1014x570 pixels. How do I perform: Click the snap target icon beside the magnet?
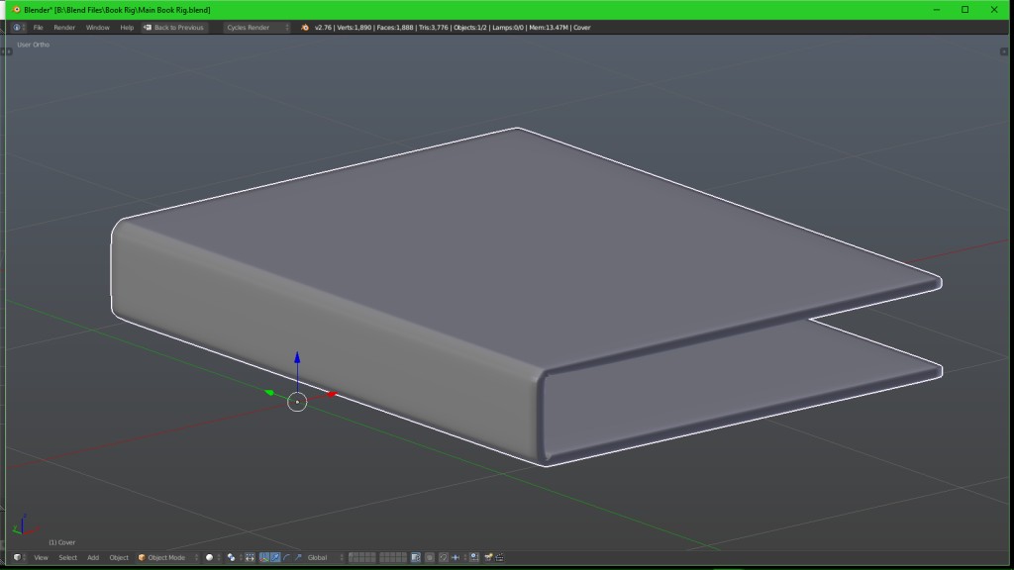tap(456, 557)
